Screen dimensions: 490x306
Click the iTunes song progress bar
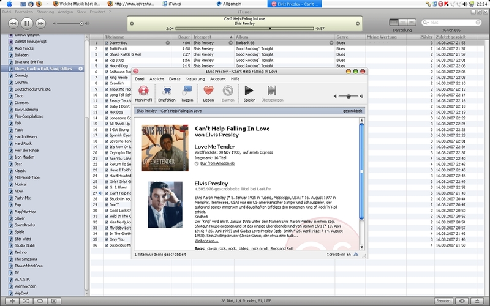[x=244, y=28]
